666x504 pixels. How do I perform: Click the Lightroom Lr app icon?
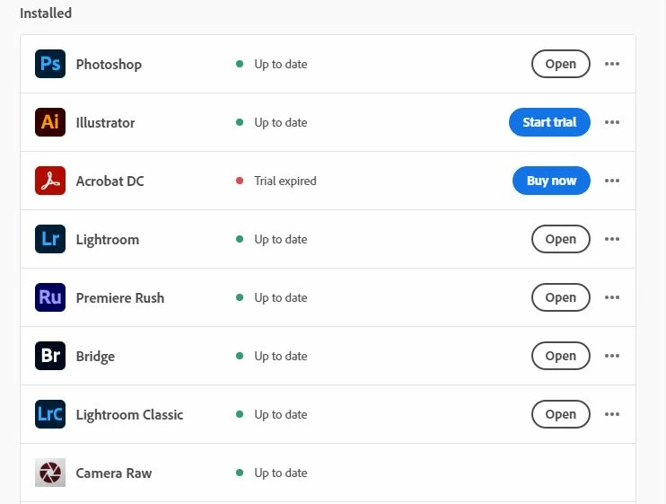(50, 239)
